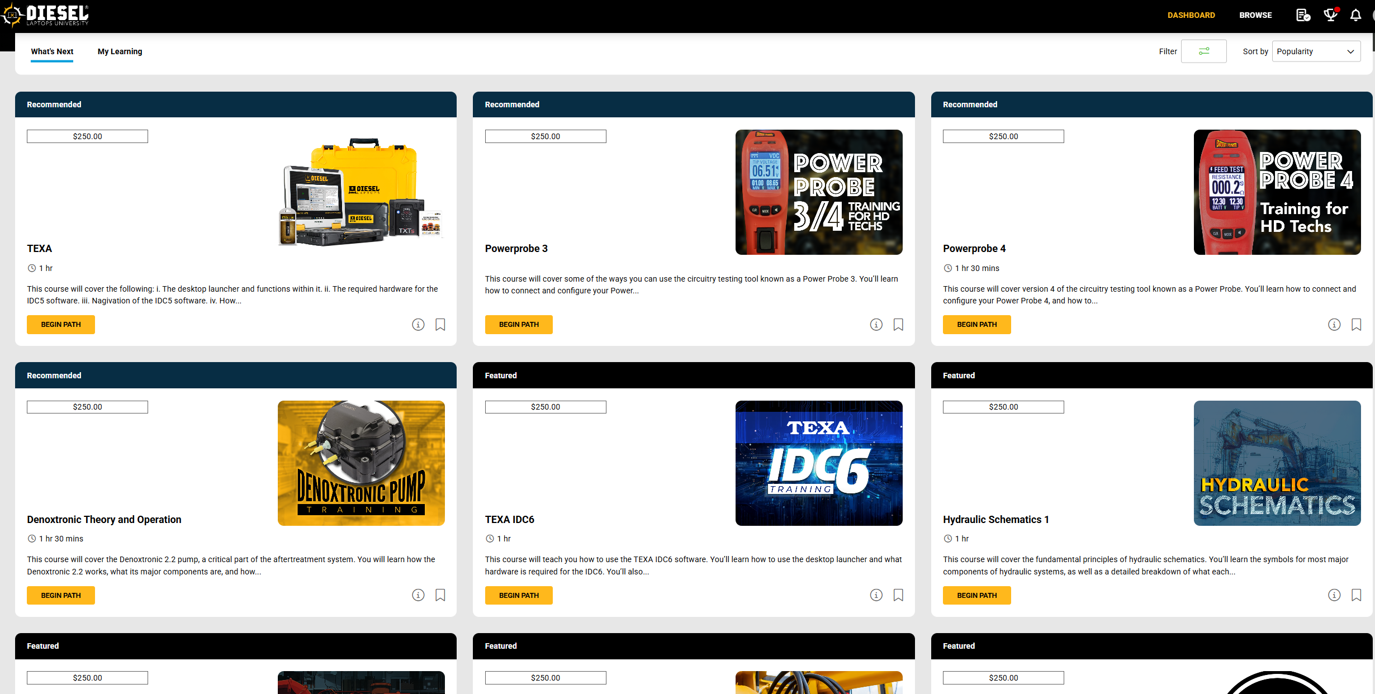Image resolution: width=1375 pixels, height=694 pixels.
Task: Open the Power Probe 3/4 training thumbnail
Action: pyautogui.click(x=819, y=192)
